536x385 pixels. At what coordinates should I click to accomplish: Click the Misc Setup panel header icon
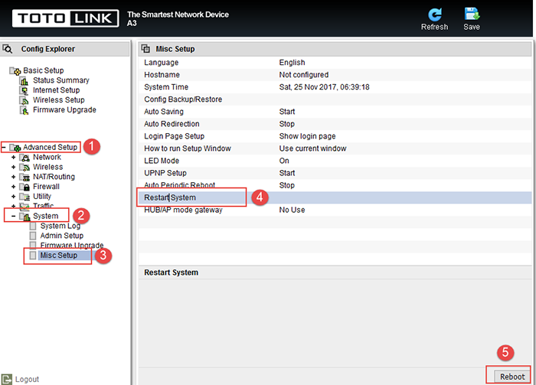[146, 48]
